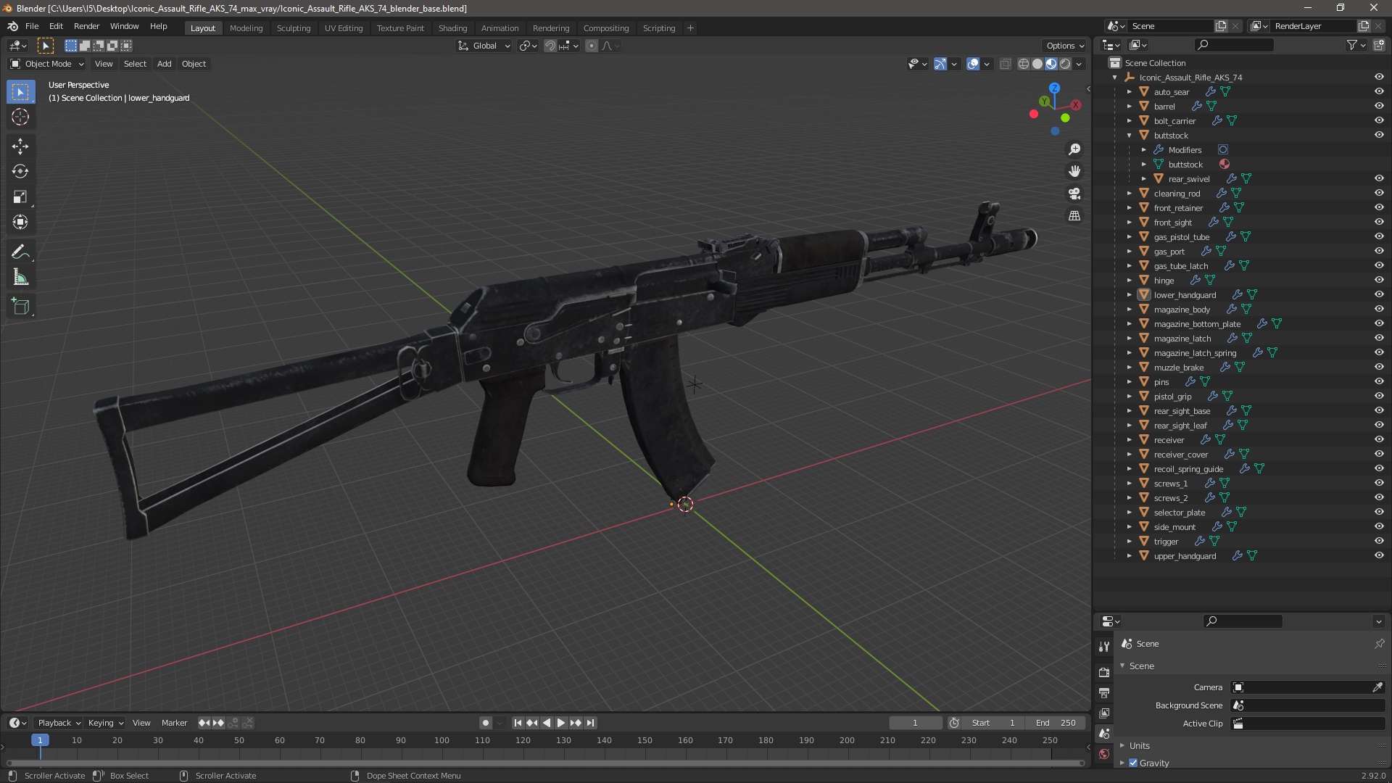The image size is (1392, 783).
Task: Add a new workspace tab
Action: point(690,28)
